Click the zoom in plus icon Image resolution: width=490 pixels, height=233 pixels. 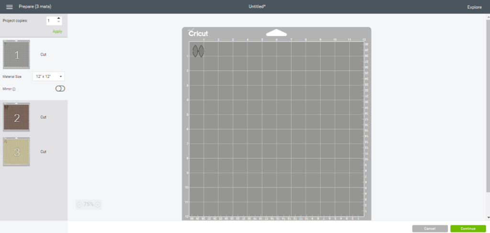[x=98, y=204]
